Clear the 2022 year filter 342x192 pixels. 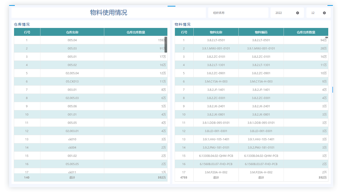pos(298,13)
